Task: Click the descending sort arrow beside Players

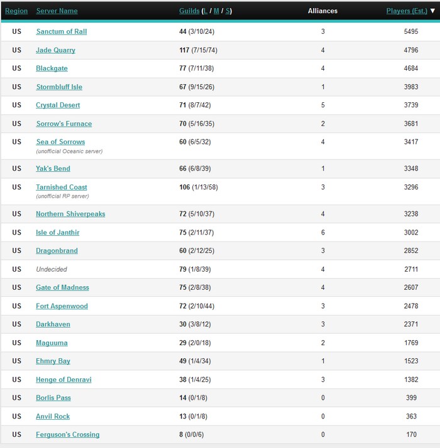Action: 432,11
